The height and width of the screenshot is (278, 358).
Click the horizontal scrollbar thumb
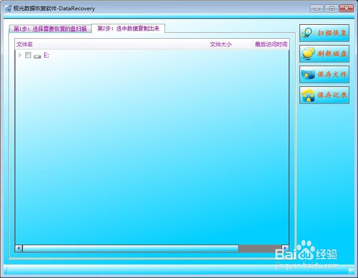pyautogui.click(x=130, y=248)
